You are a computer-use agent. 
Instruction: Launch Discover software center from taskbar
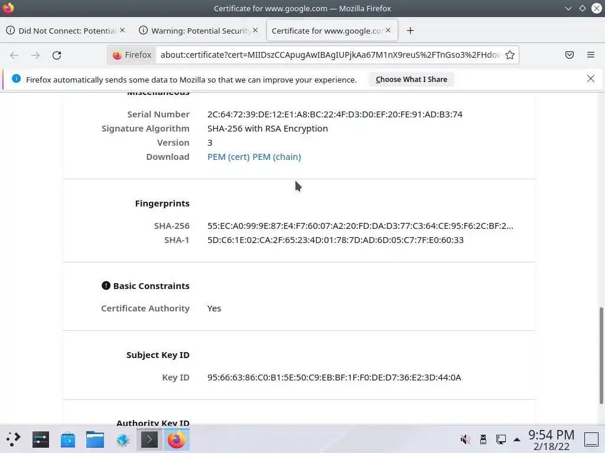click(68, 439)
